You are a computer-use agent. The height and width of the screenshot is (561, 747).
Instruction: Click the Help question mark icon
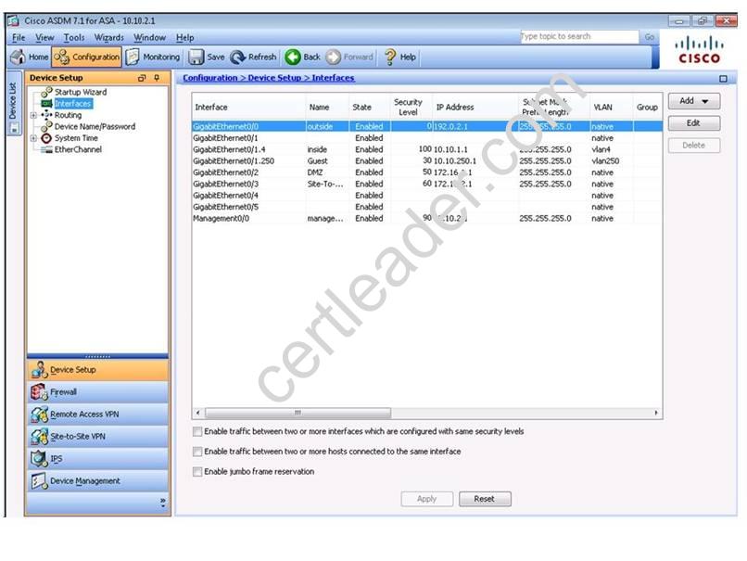click(390, 57)
